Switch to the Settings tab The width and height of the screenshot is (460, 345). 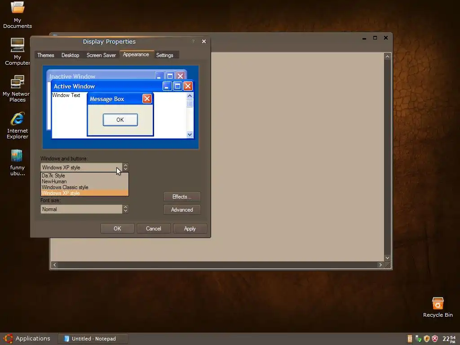(x=164, y=55)
